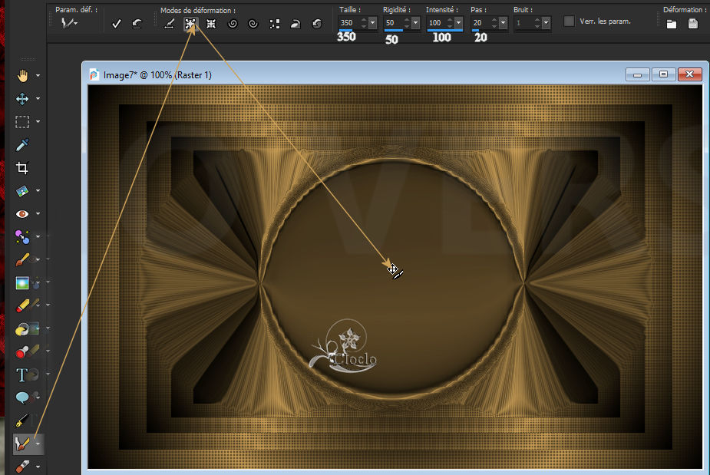
Task: Apply the deformation with the checkmark
Action: 116,24
